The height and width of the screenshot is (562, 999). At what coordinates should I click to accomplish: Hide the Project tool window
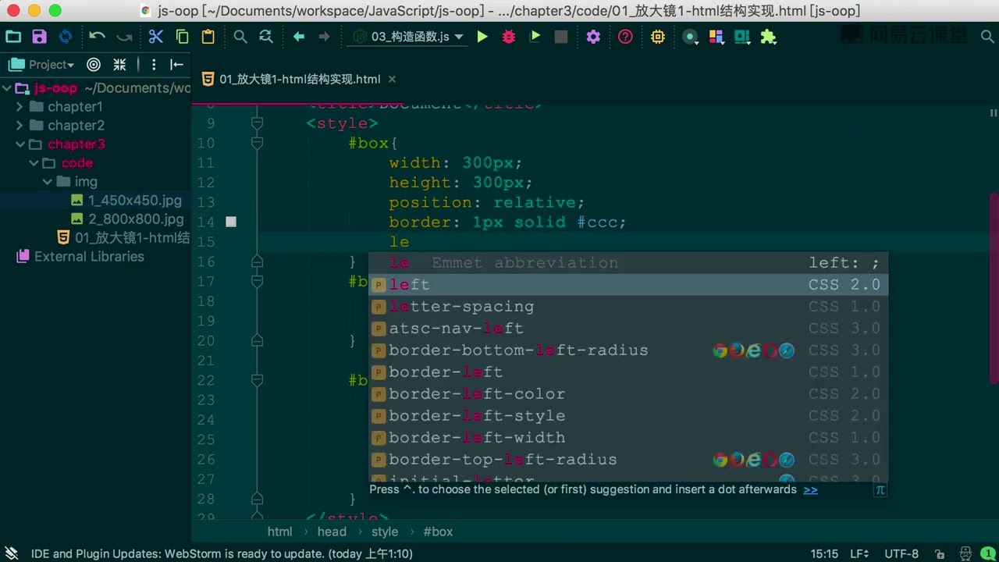177,65
